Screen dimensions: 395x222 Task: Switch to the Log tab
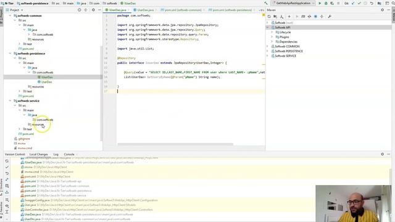pos(56,154)
